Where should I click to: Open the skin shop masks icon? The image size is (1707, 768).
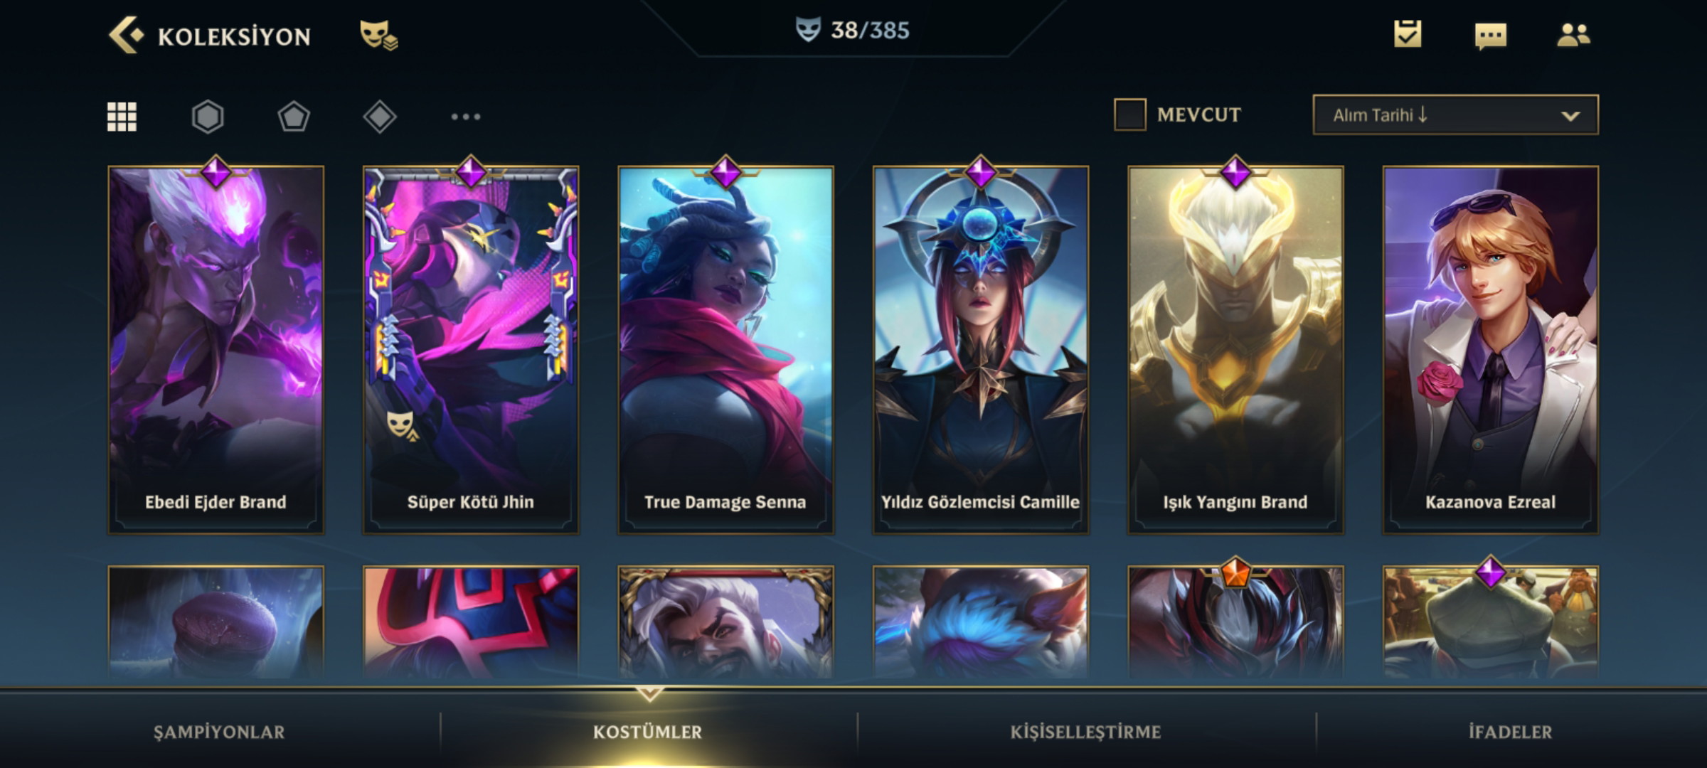(378, 35)
